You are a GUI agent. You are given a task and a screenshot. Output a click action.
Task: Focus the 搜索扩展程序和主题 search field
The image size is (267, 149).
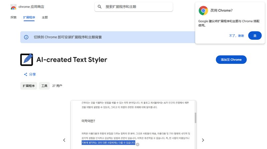pos(137,7)
